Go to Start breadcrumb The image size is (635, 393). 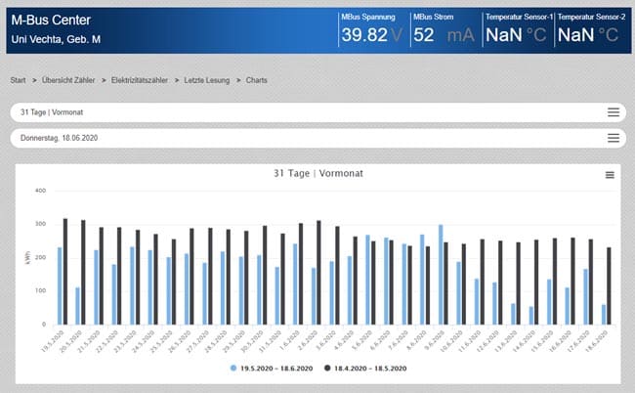coord(18,79)
